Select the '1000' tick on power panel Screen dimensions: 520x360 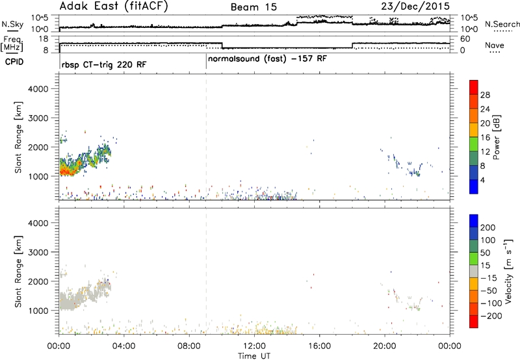(38, 176)
